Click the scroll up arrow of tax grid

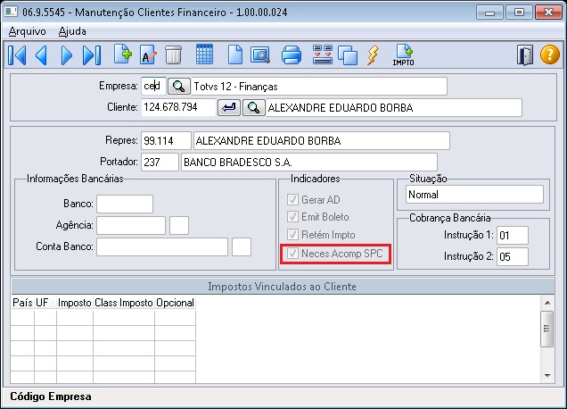click(x=547, y=303)
